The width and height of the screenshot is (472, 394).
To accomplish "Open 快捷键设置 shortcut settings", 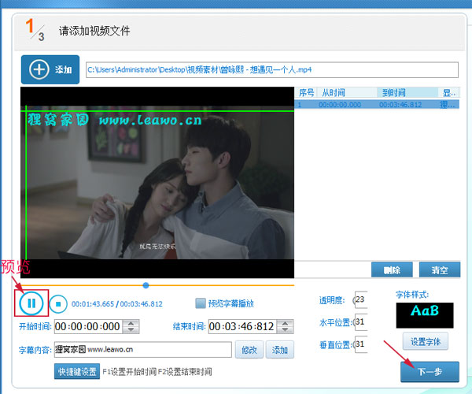I will 77,371.
